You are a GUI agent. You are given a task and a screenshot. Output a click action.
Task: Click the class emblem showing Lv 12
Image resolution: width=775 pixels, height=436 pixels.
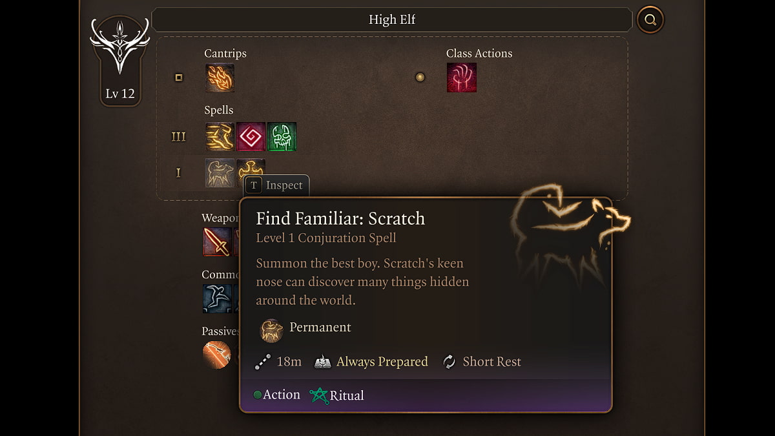point(120,61)
